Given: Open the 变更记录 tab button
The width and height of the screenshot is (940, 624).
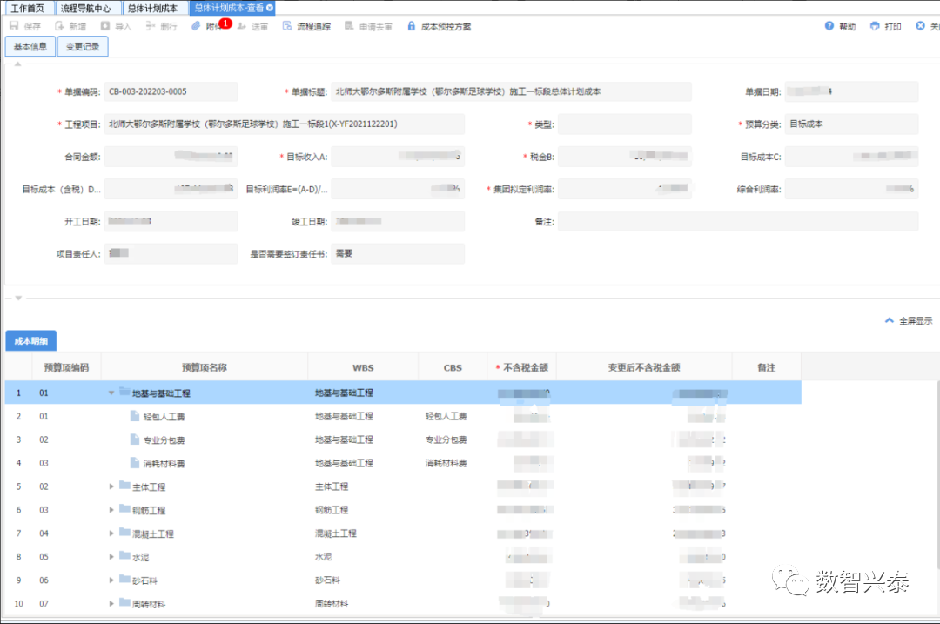Looking at the screenshot, I should click(83, 47).
